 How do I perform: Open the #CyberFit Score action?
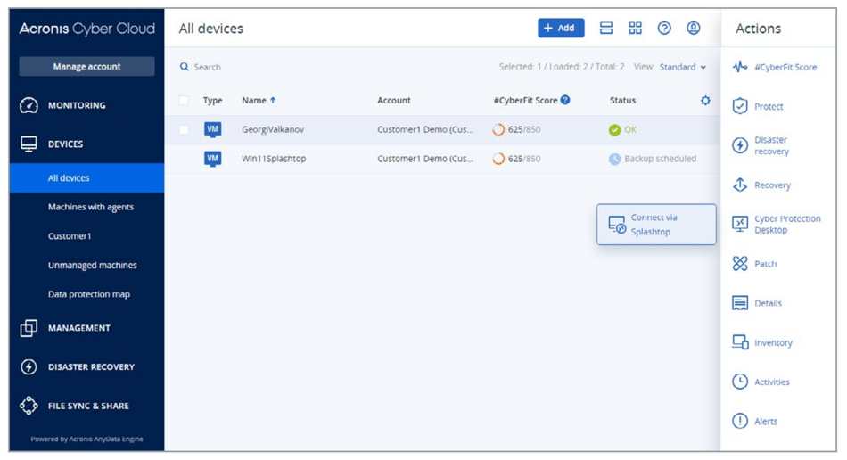(x=775, y=67)
